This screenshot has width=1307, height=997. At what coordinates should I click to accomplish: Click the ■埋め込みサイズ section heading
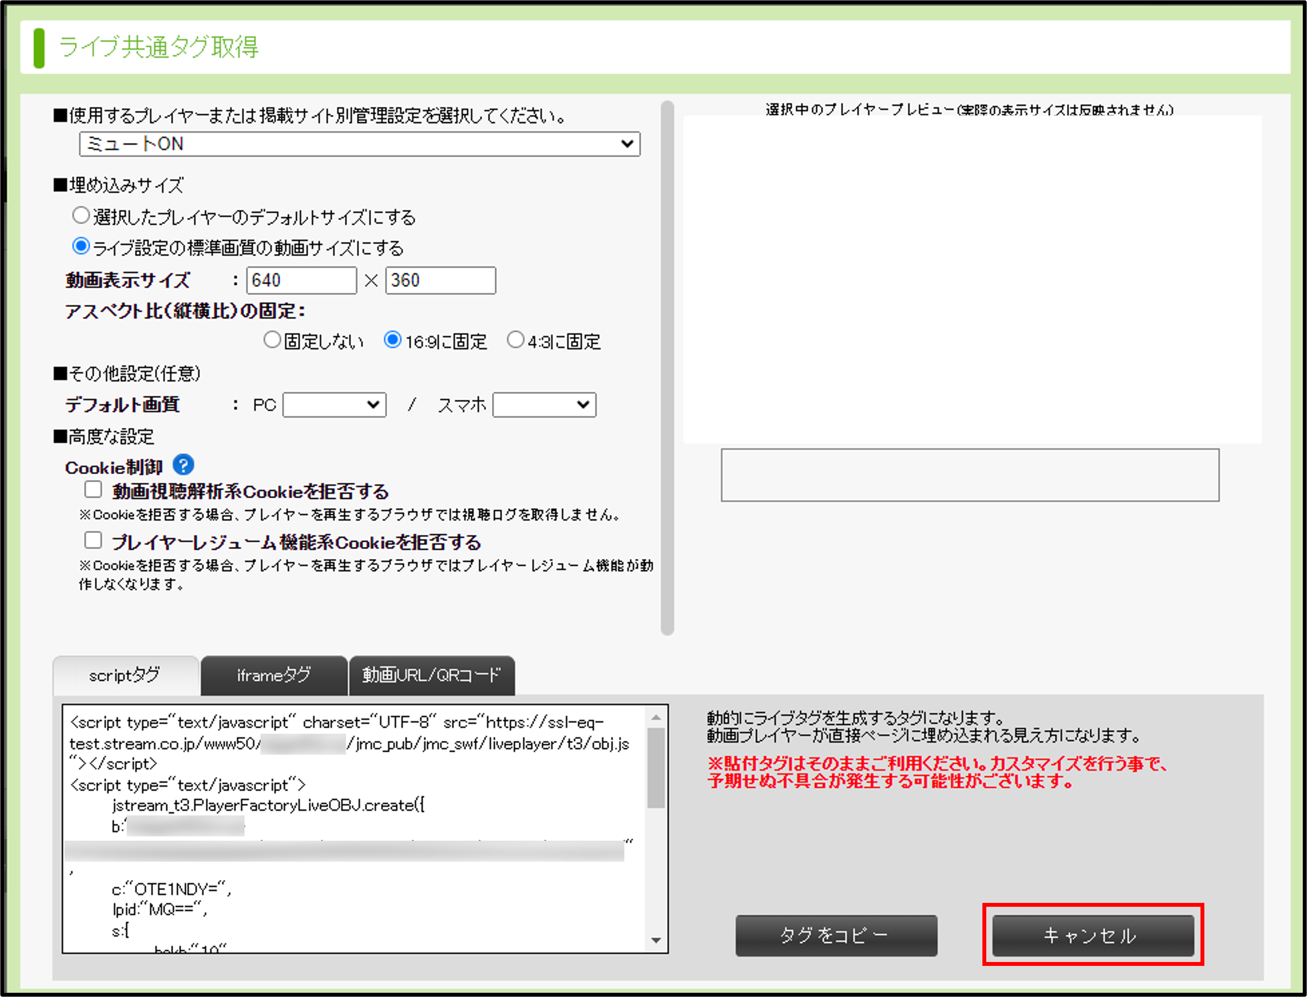[x=119, y=185]
